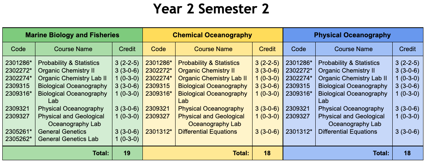Select Differential Equations in Chemical Oceanography column
Screen dimensions: 425x161
pyautogui.click(x=207, y=132)
